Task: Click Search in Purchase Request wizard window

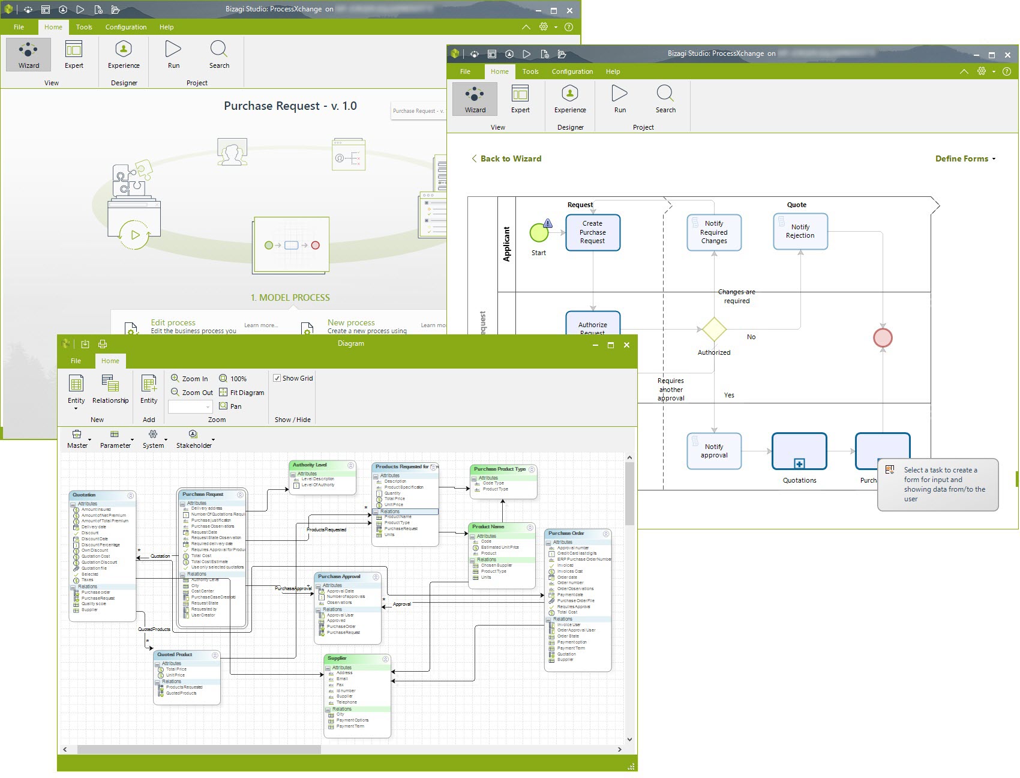Action: [219, 54]
